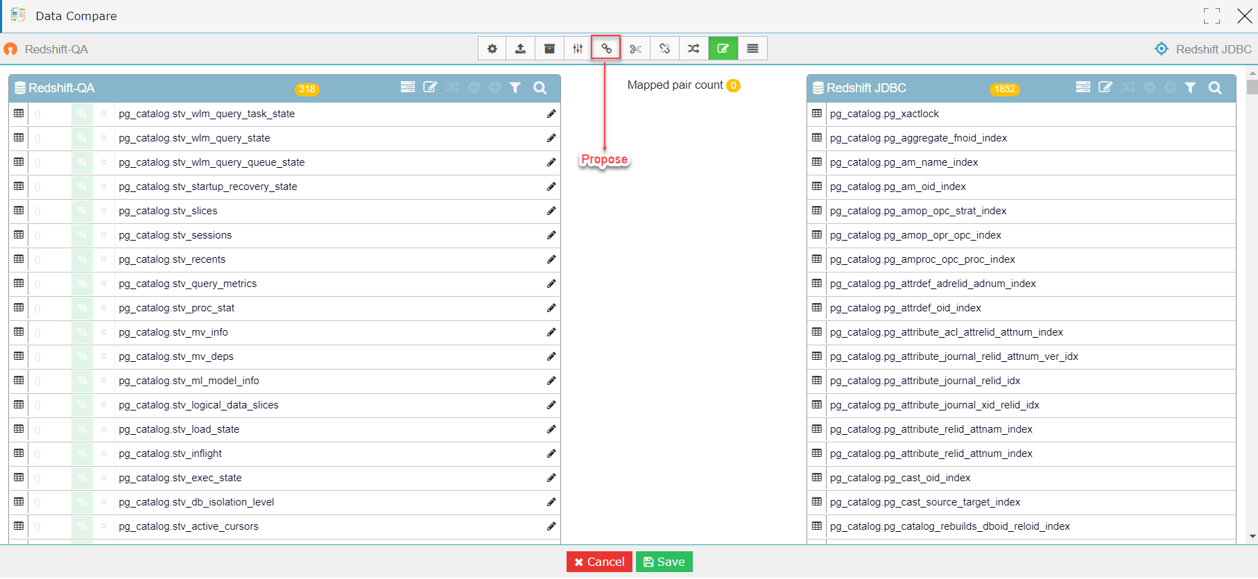Toggle fullscreen for the Data Compare window
The width and height of the screenshot is (1258, 579).
[1212, 16]
